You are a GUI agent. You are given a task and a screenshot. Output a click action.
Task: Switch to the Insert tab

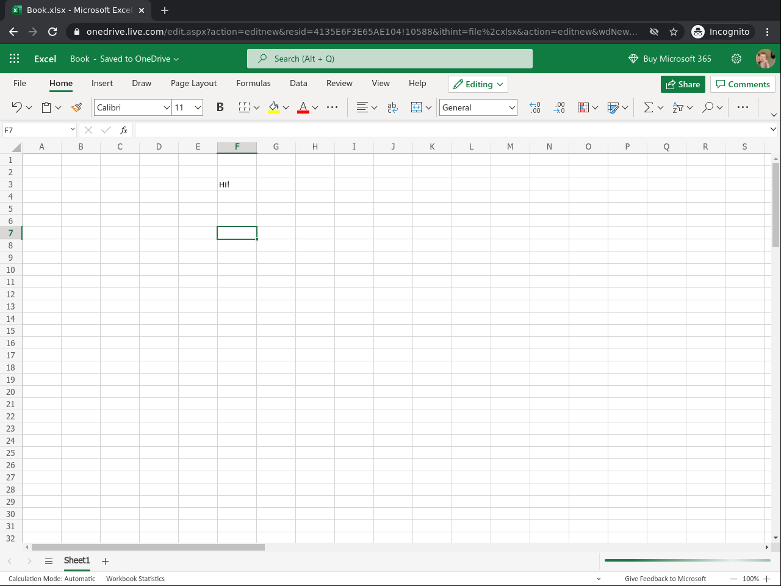coord(102,84)
